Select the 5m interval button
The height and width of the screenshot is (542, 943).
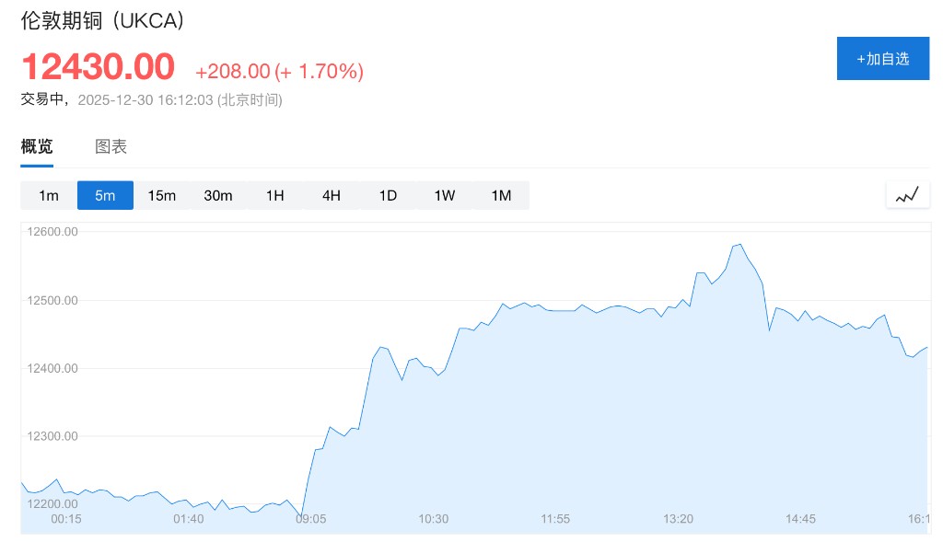pos(105,195)
